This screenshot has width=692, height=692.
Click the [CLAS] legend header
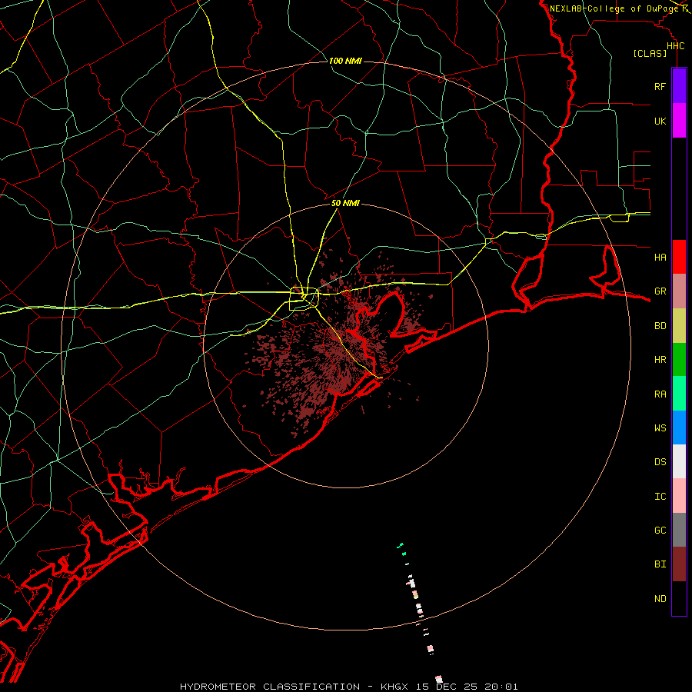[650, 53]
